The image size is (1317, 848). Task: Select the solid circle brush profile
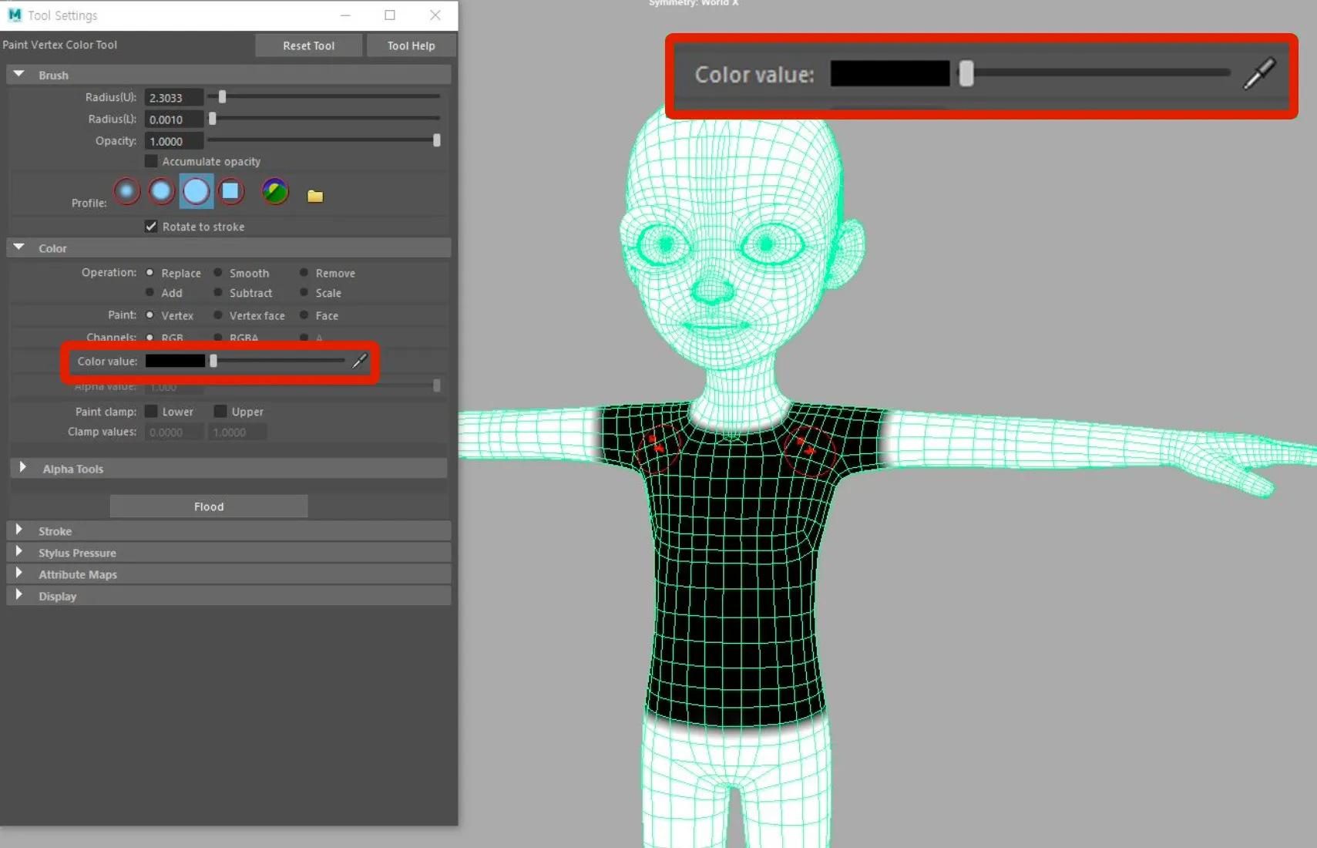pyautogui.click(x=197, y=191)
